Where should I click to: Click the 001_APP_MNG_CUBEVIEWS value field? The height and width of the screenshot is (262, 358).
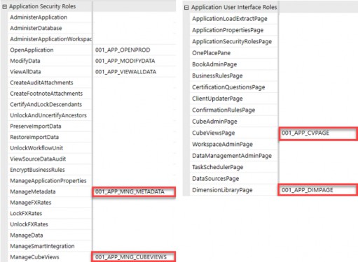(x=133, y=257)
